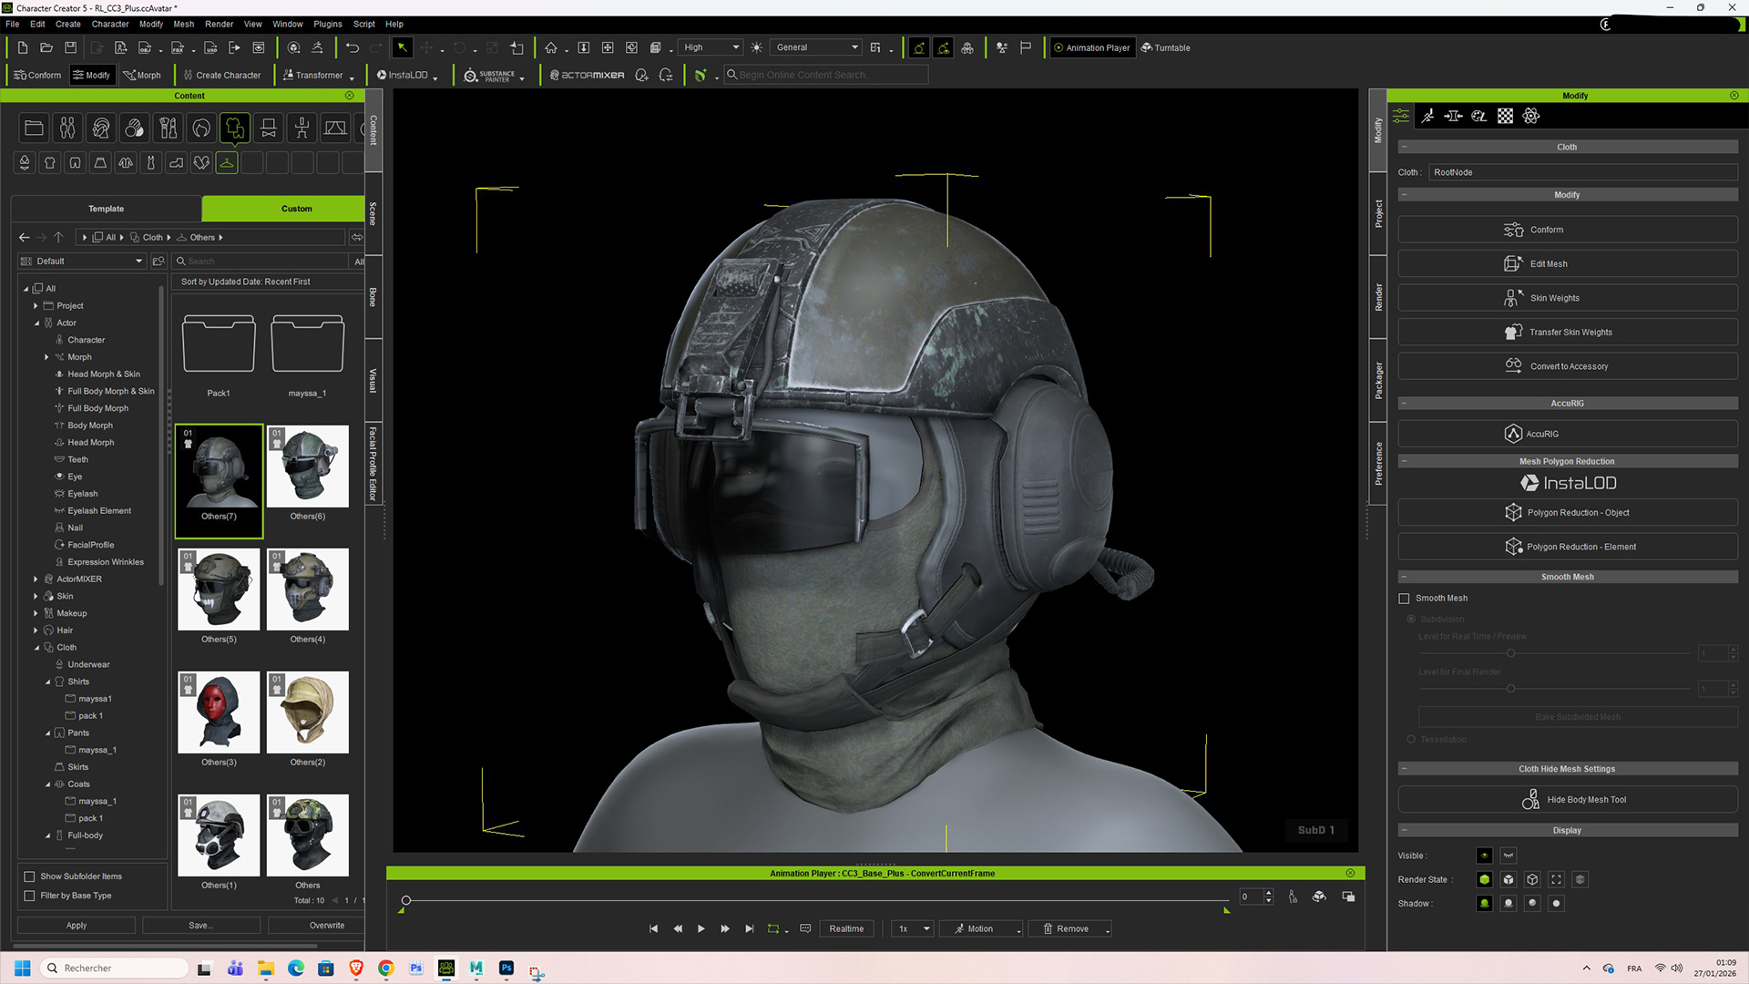Open the High quality dropdown

711,47
